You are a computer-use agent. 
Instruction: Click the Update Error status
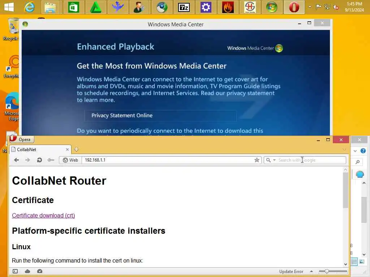point(291,272)
